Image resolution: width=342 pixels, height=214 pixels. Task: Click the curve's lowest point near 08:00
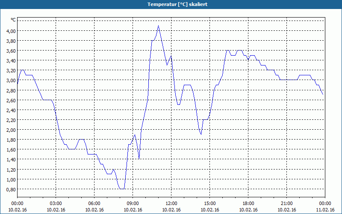122,189
